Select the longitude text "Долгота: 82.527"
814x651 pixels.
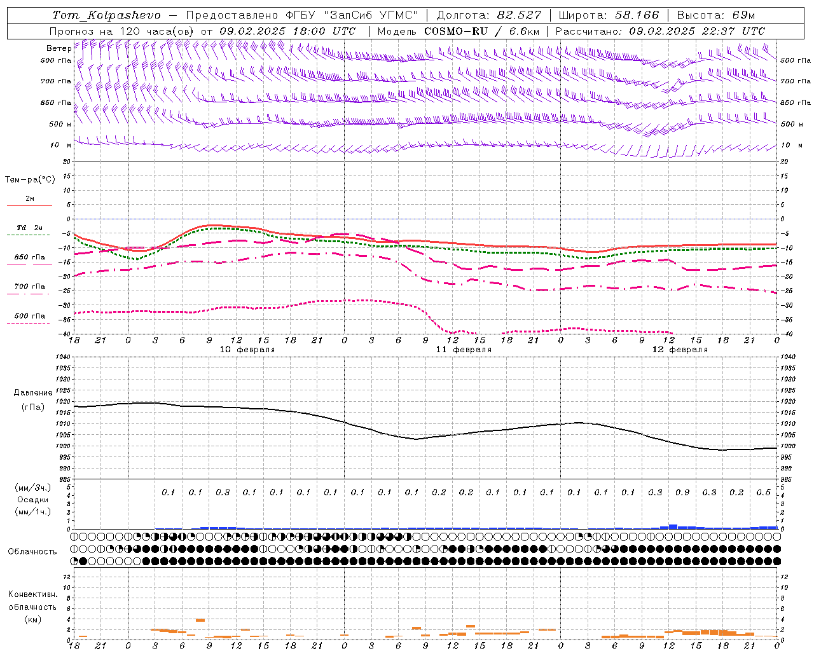point(489,15)
